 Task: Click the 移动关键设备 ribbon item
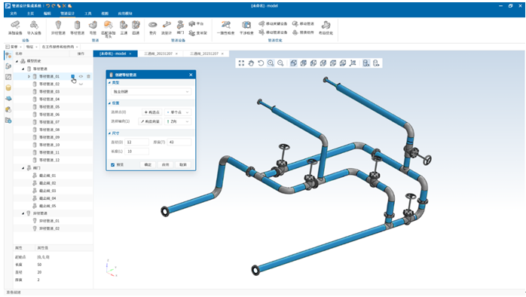(273, 24)
